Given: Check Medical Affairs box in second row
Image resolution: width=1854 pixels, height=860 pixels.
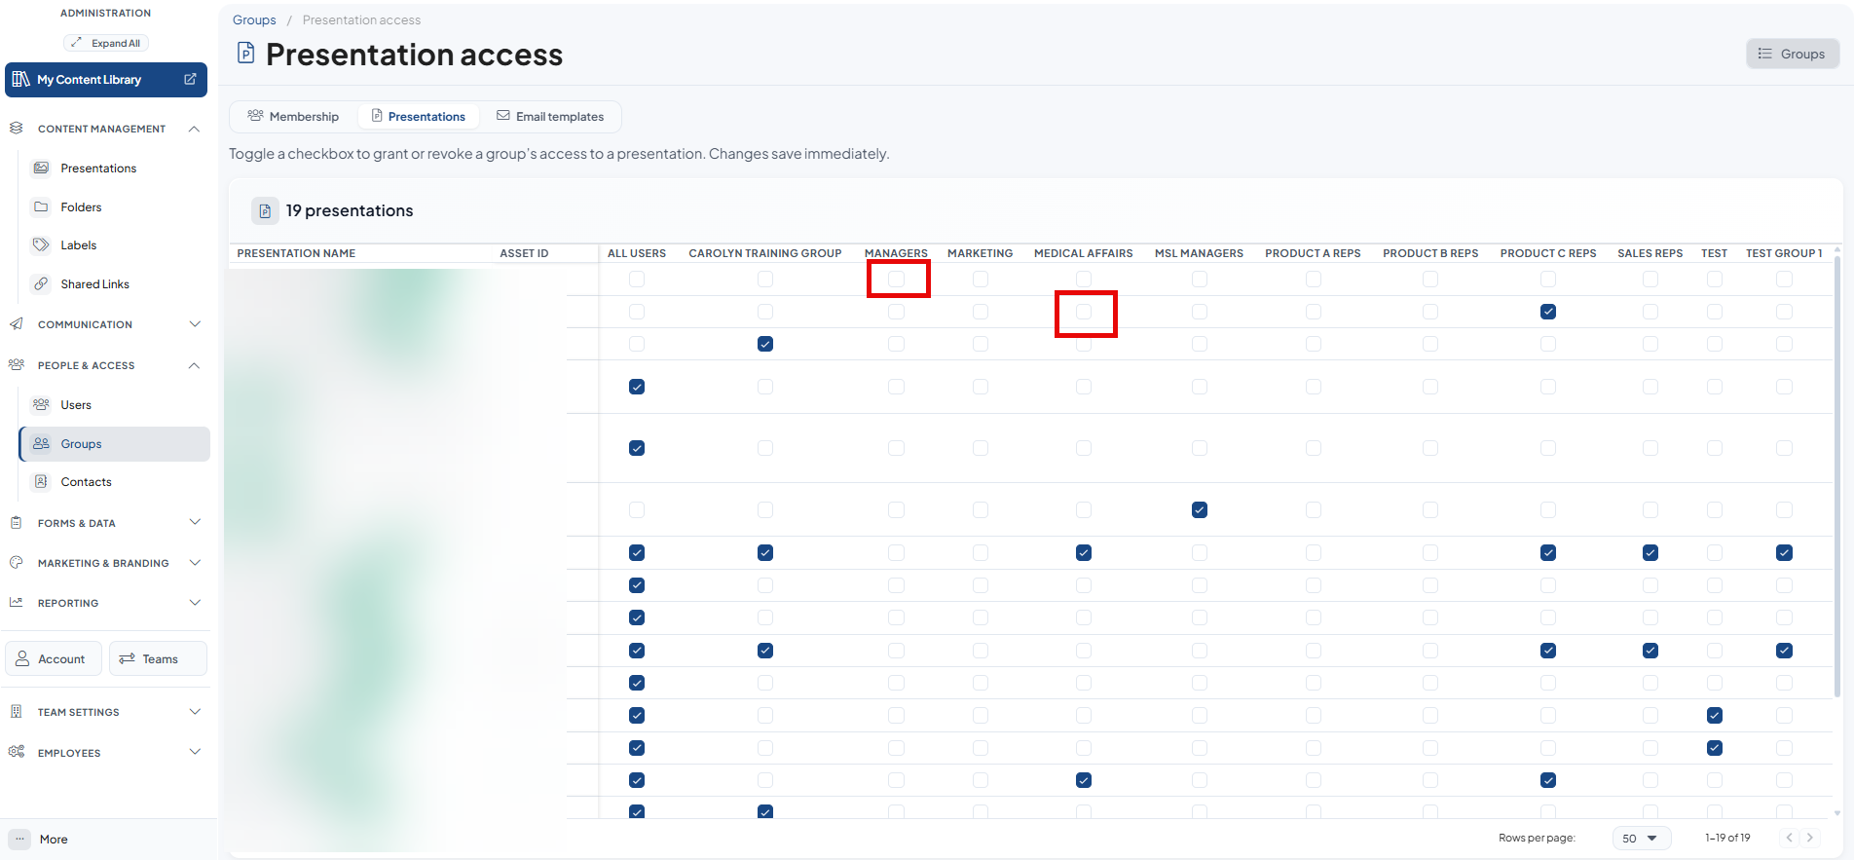Looking at the screenshot, I should [x=1084, y=312].
